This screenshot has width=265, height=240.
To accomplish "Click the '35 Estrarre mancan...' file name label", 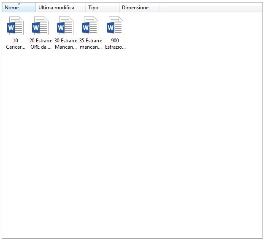I will click(91, 44).
